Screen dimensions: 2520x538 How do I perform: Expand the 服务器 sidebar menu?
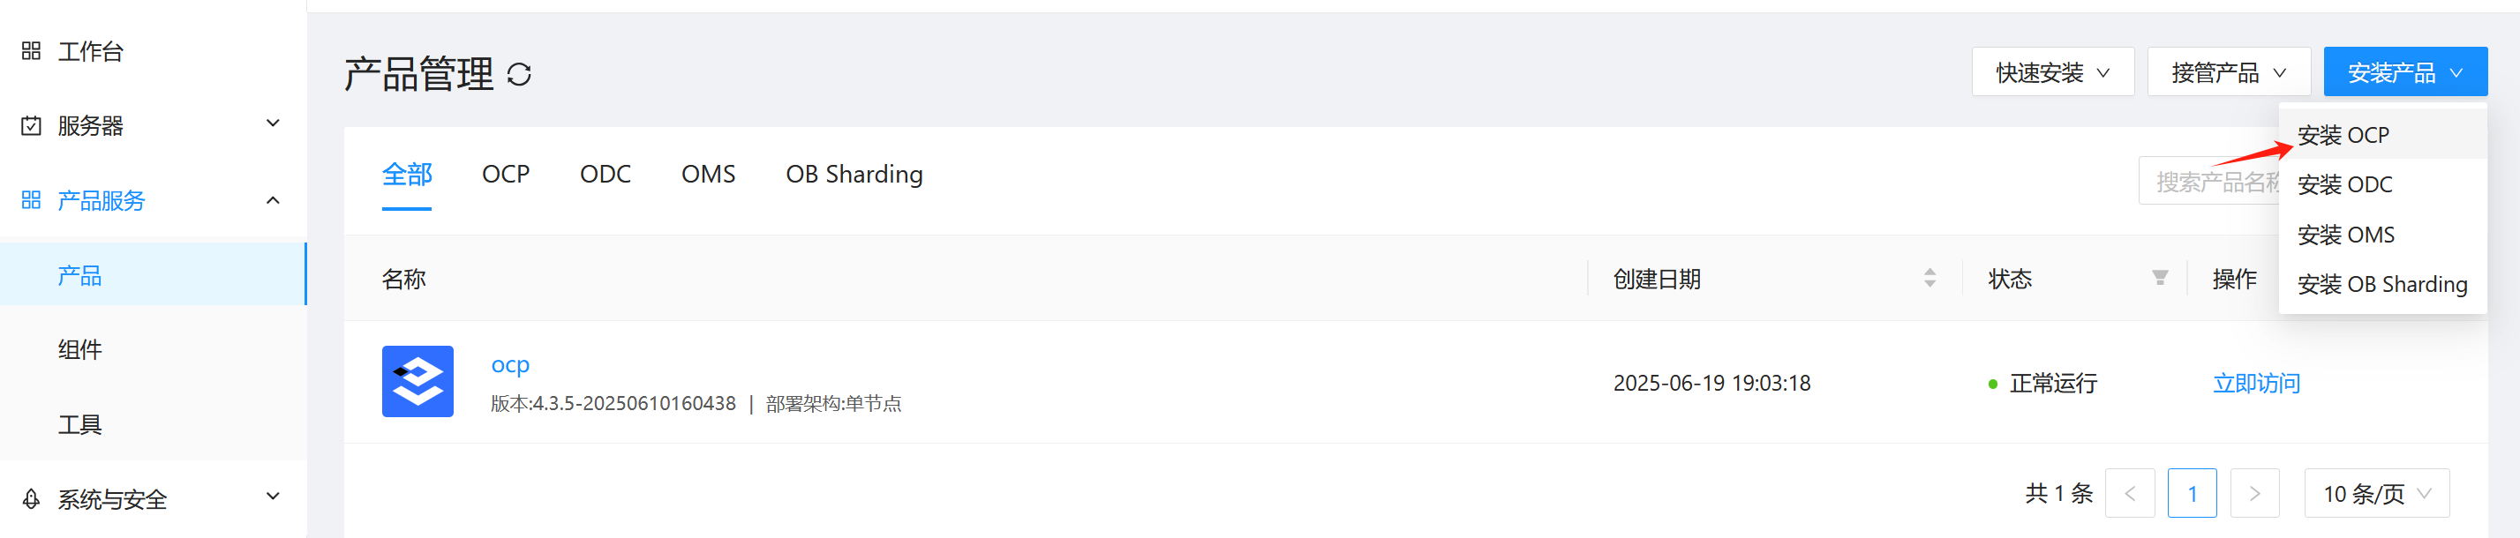click(x=273, y=124)
